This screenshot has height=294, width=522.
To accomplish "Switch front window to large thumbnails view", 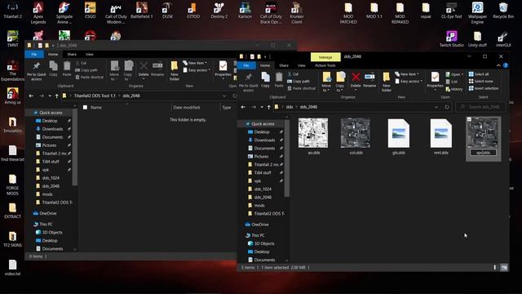I will 504,267.
